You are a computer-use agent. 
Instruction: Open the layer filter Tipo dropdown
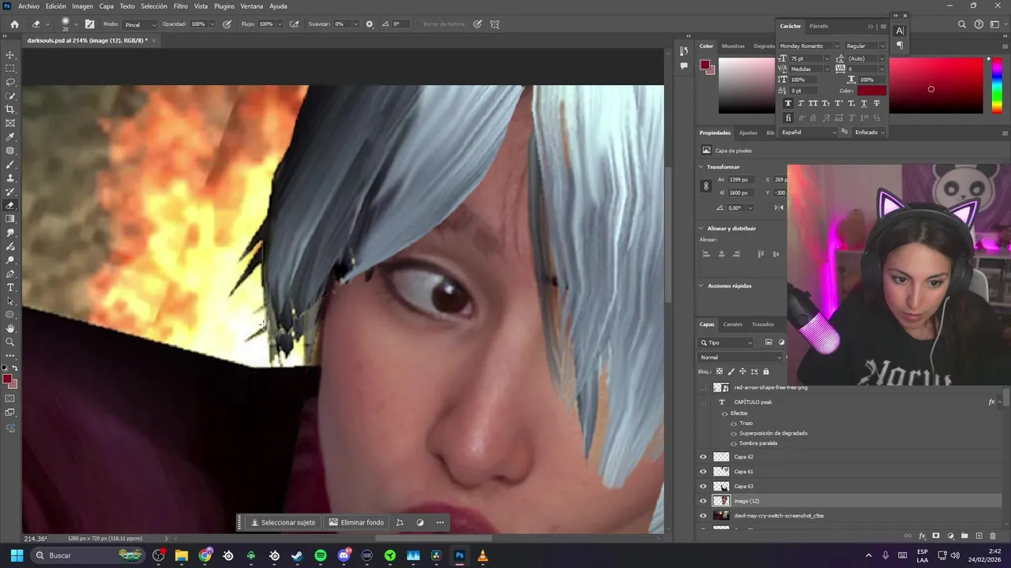click(x=727, y=342)
